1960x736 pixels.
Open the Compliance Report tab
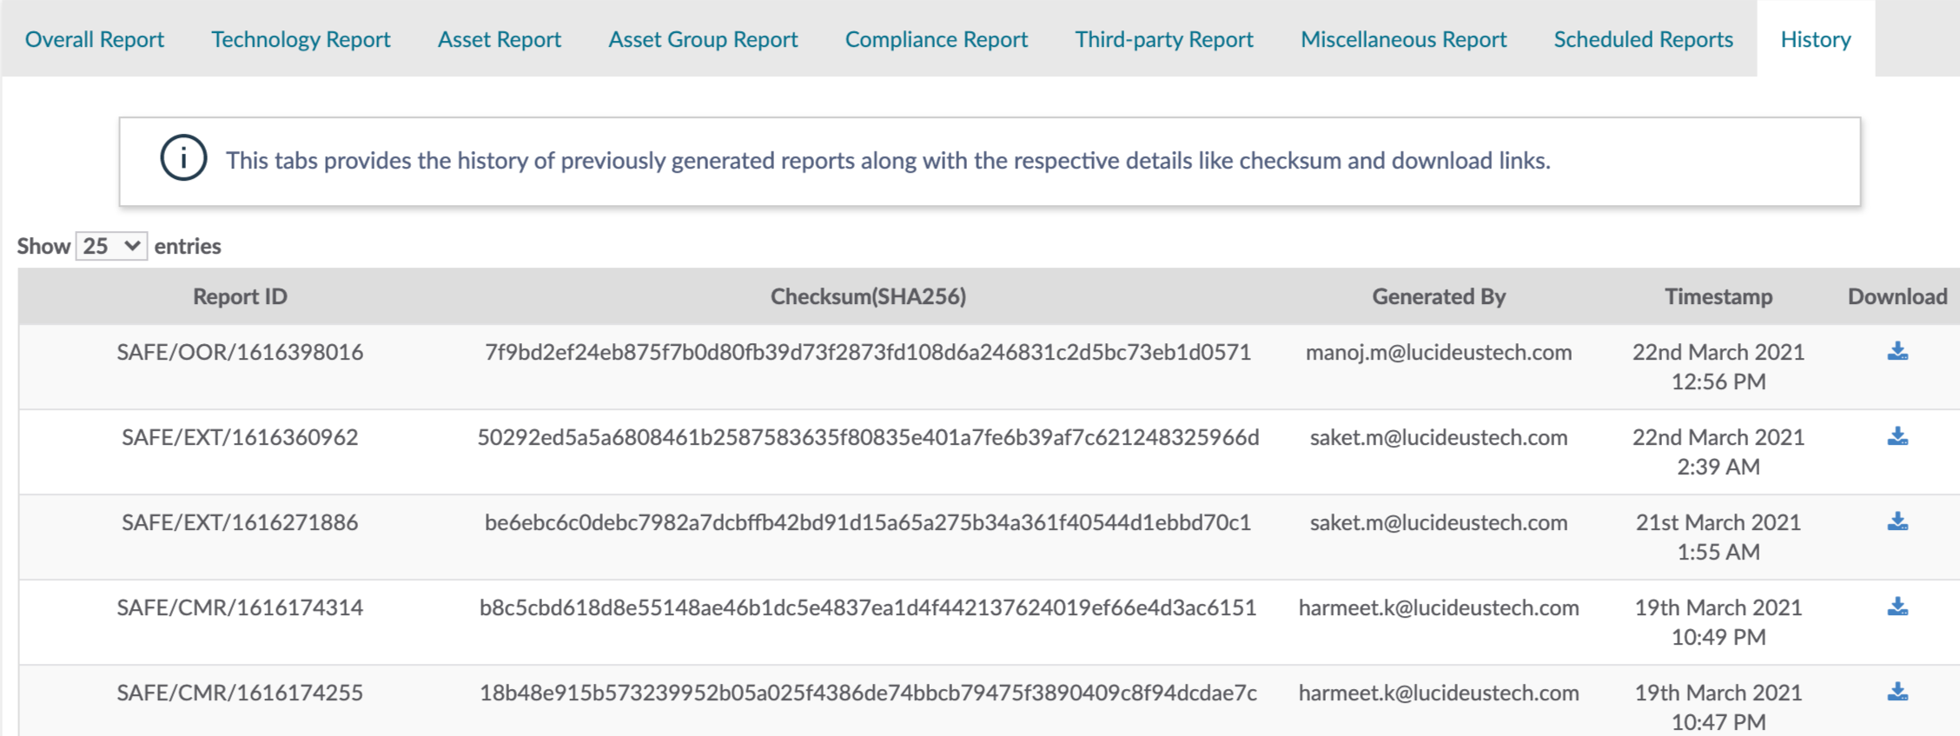(937, 39)
